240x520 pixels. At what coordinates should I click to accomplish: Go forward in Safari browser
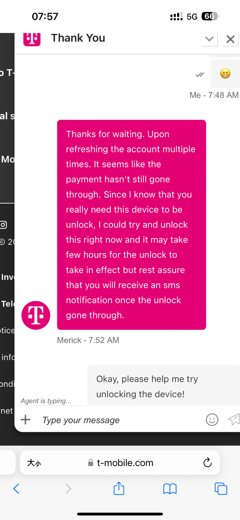[68, 489]
